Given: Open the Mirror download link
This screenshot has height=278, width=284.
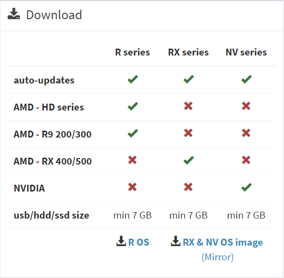Looking at the screenshot, I should coord(218,257).
